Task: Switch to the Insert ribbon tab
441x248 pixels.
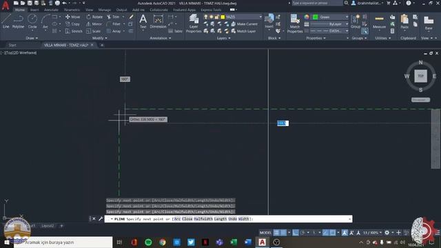Action: click(x=34, y=10)
